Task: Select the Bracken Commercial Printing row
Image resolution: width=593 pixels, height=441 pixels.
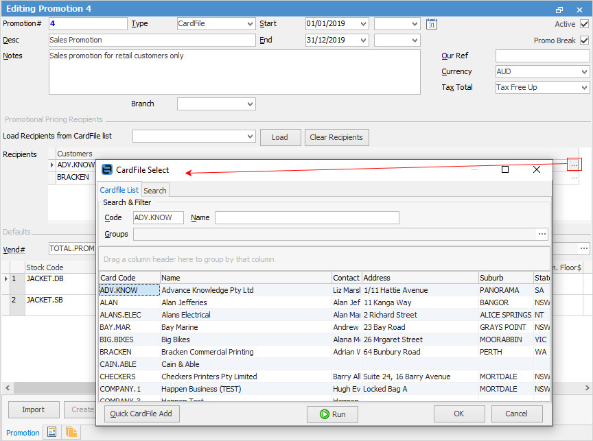Action: pyautogui.click(x=207, y=352)
